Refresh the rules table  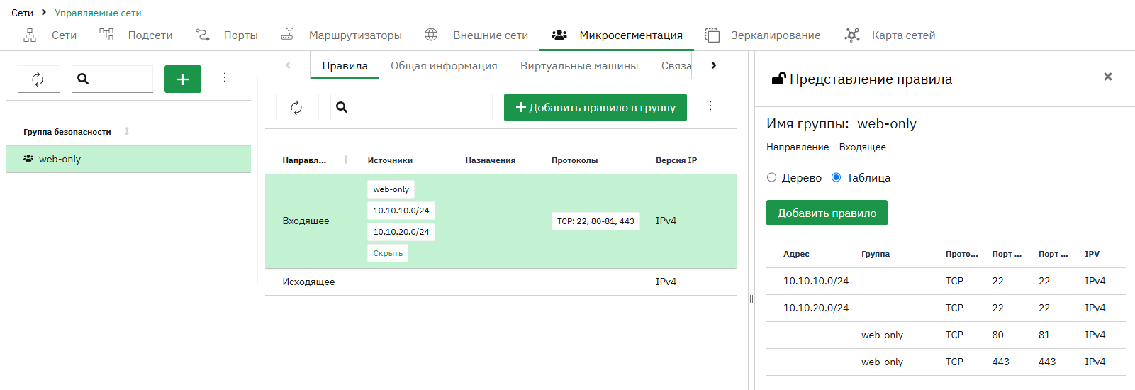click(297, 107)
